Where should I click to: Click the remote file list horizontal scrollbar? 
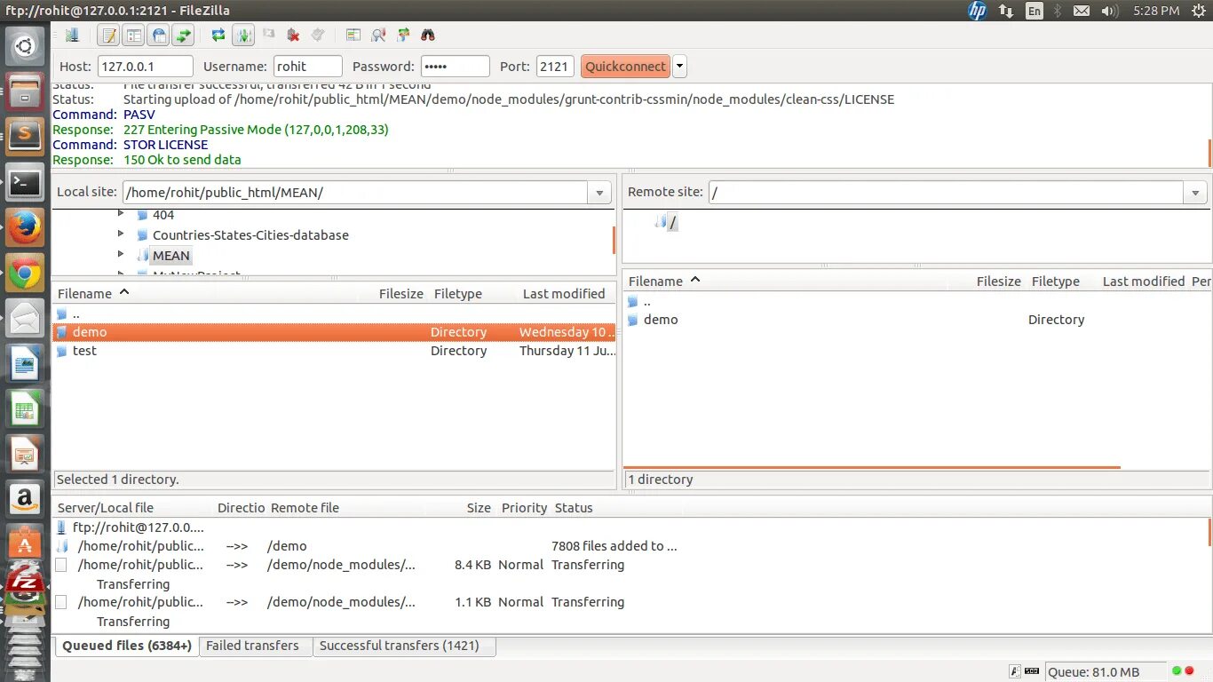(872, 467)
